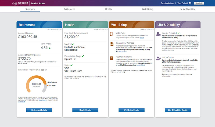Open Health Details button

tap(85, 110)
